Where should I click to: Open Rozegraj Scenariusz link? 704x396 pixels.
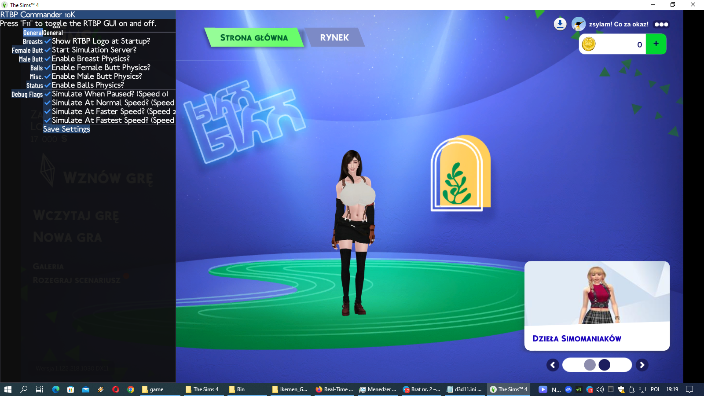pyautogui.click(x=77, y=280)
